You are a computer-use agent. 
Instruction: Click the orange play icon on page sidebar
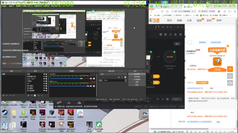[x=230, y=69]
